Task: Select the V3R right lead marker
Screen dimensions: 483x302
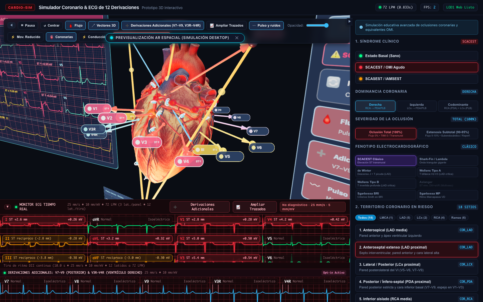Action: pyautogui.click(x=93, y=129)
